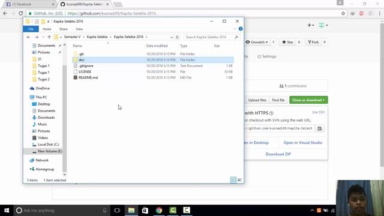
Task: Click Clone or download button on GitHub
Action: [308, 100]
